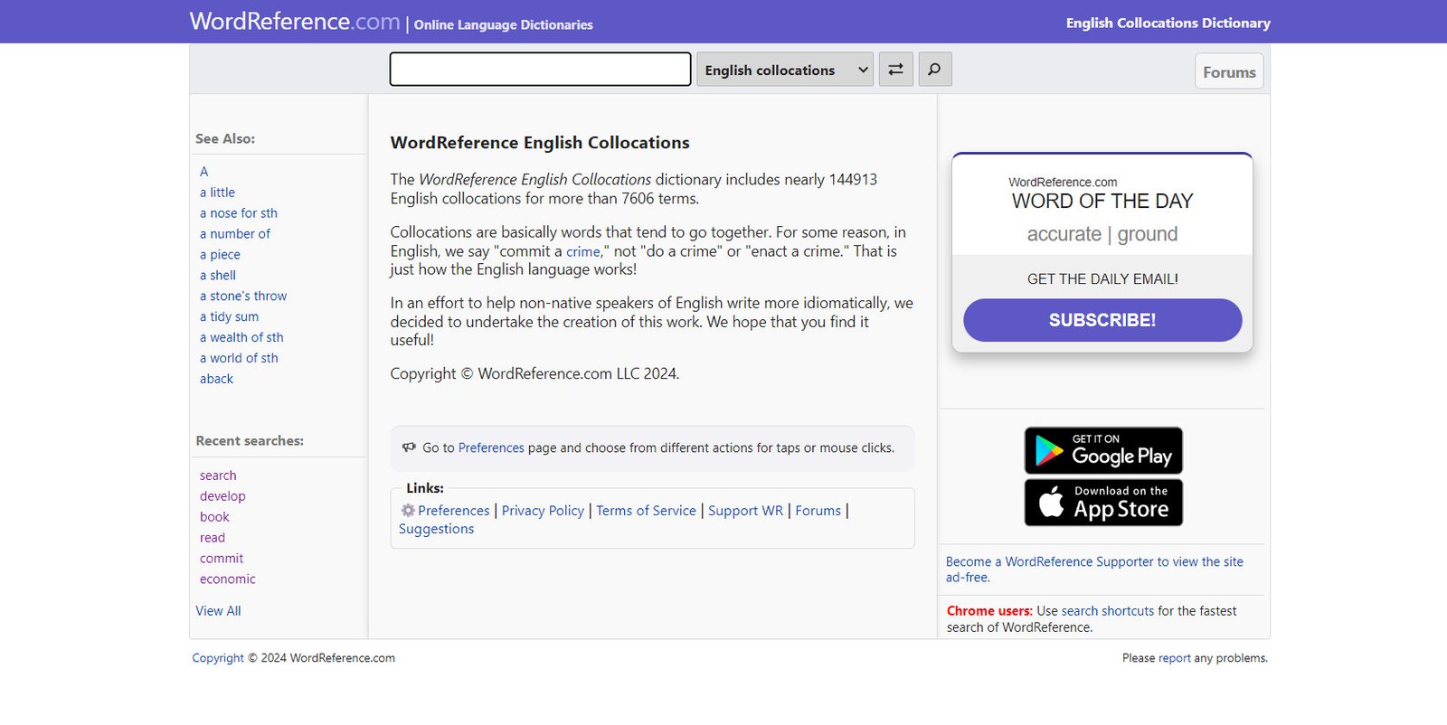Select recent search 'commit'

(x=222, y=559)
